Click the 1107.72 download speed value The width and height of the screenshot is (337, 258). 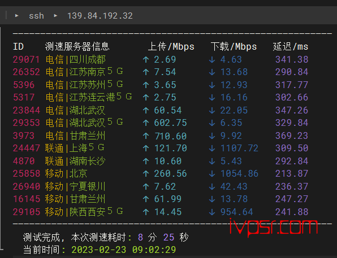239,148
